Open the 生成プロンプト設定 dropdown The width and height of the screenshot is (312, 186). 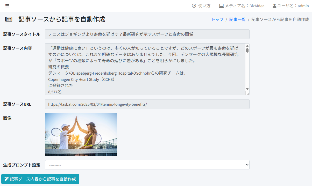click(x=147, y=165)
